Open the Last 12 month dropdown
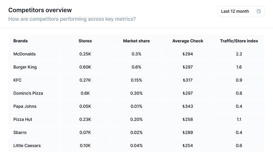This screenshot has width=273, height=158. 241,11
